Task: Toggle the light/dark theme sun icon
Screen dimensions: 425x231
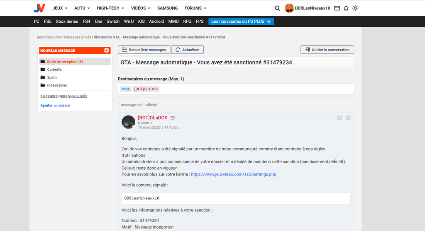Action: 355,8
